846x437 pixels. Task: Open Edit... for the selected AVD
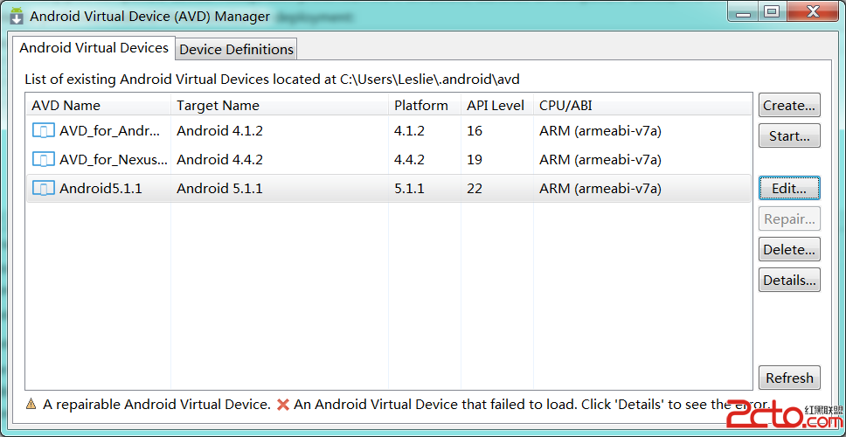point(789,188)
